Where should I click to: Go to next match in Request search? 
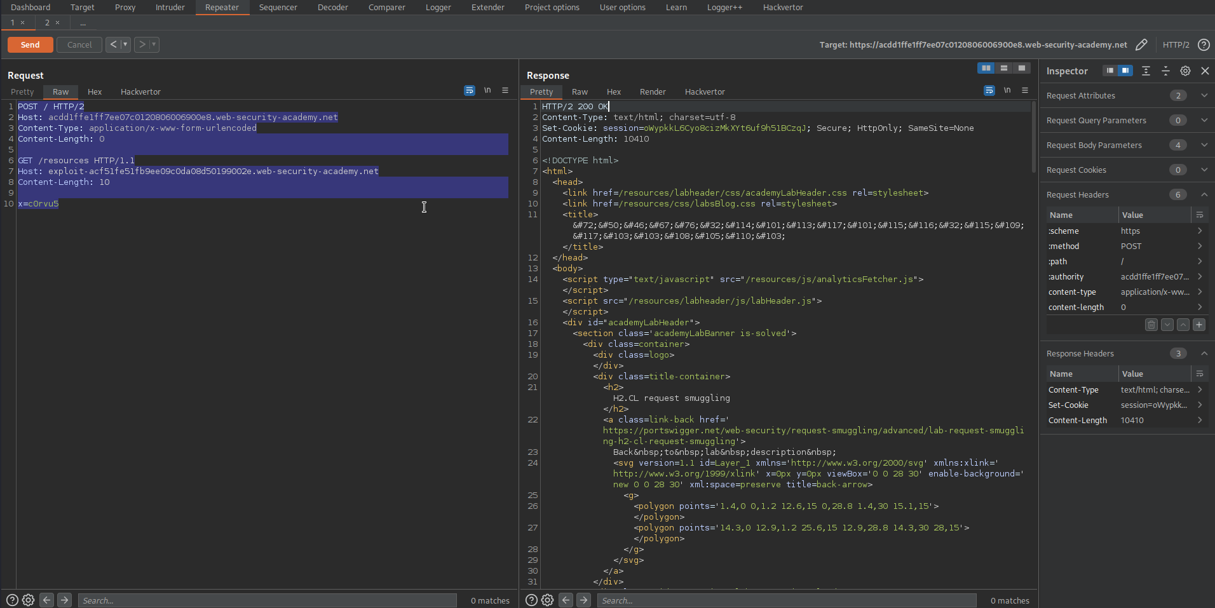tap(64, 600)
